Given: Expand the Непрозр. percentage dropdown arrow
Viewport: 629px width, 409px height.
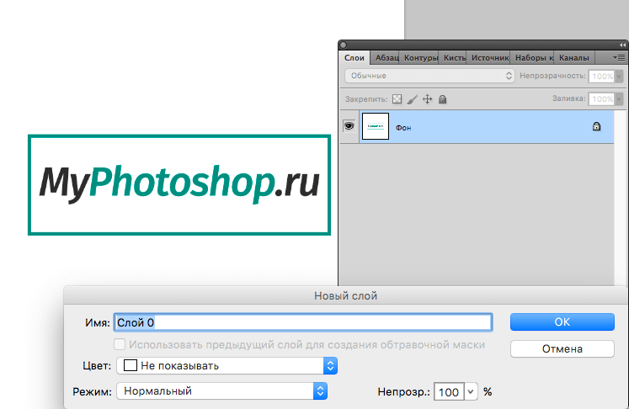Looking at the screenshot, I should tap(471, 392).
